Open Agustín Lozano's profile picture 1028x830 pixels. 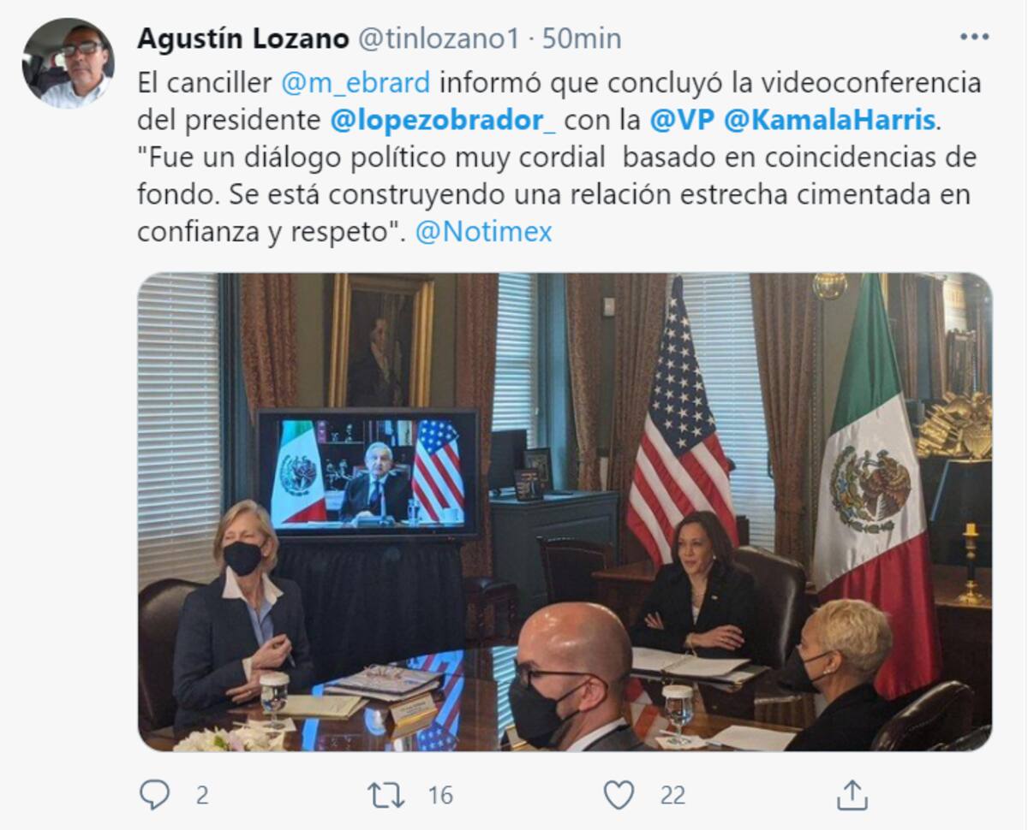[x=68, y=62]
